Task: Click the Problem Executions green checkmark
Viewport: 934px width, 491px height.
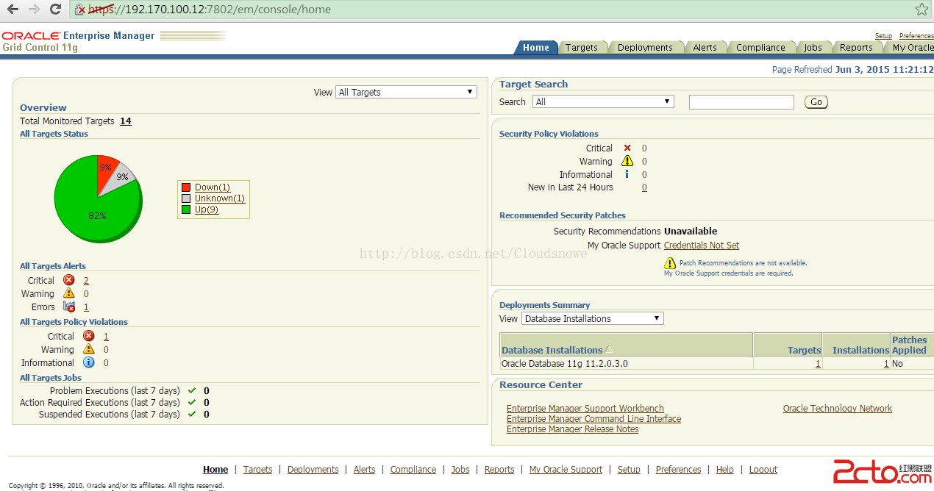Action: pos(192,390)
